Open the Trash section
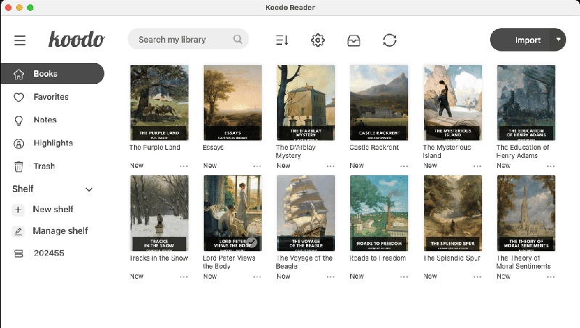Image resolution: width=580 pixels, height=328 pixels. 44,166
